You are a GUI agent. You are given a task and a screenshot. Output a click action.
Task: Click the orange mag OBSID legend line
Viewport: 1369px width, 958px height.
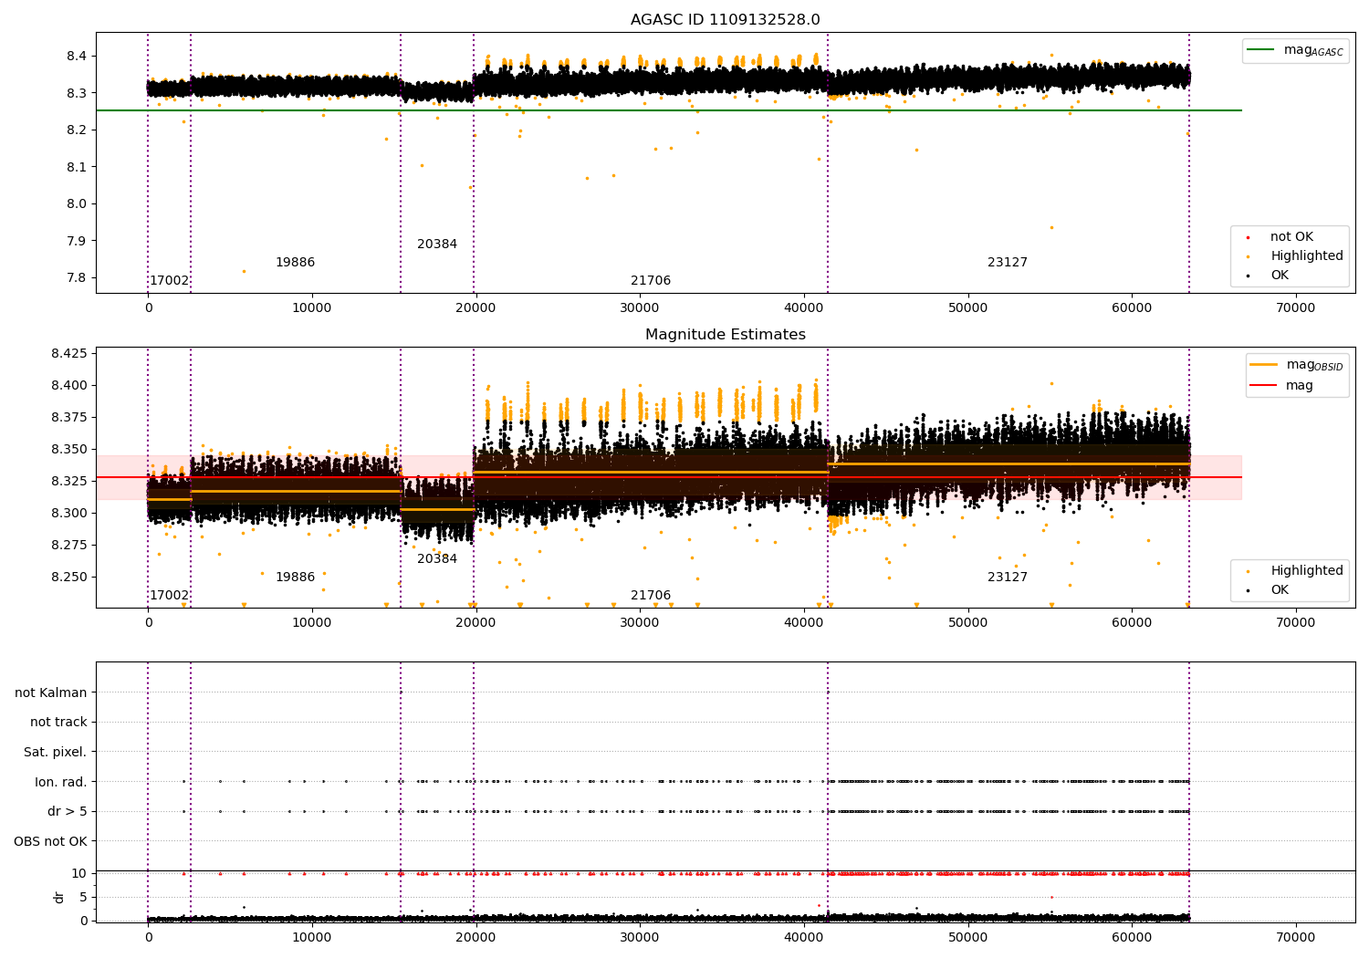click(x=1264, y=365)
